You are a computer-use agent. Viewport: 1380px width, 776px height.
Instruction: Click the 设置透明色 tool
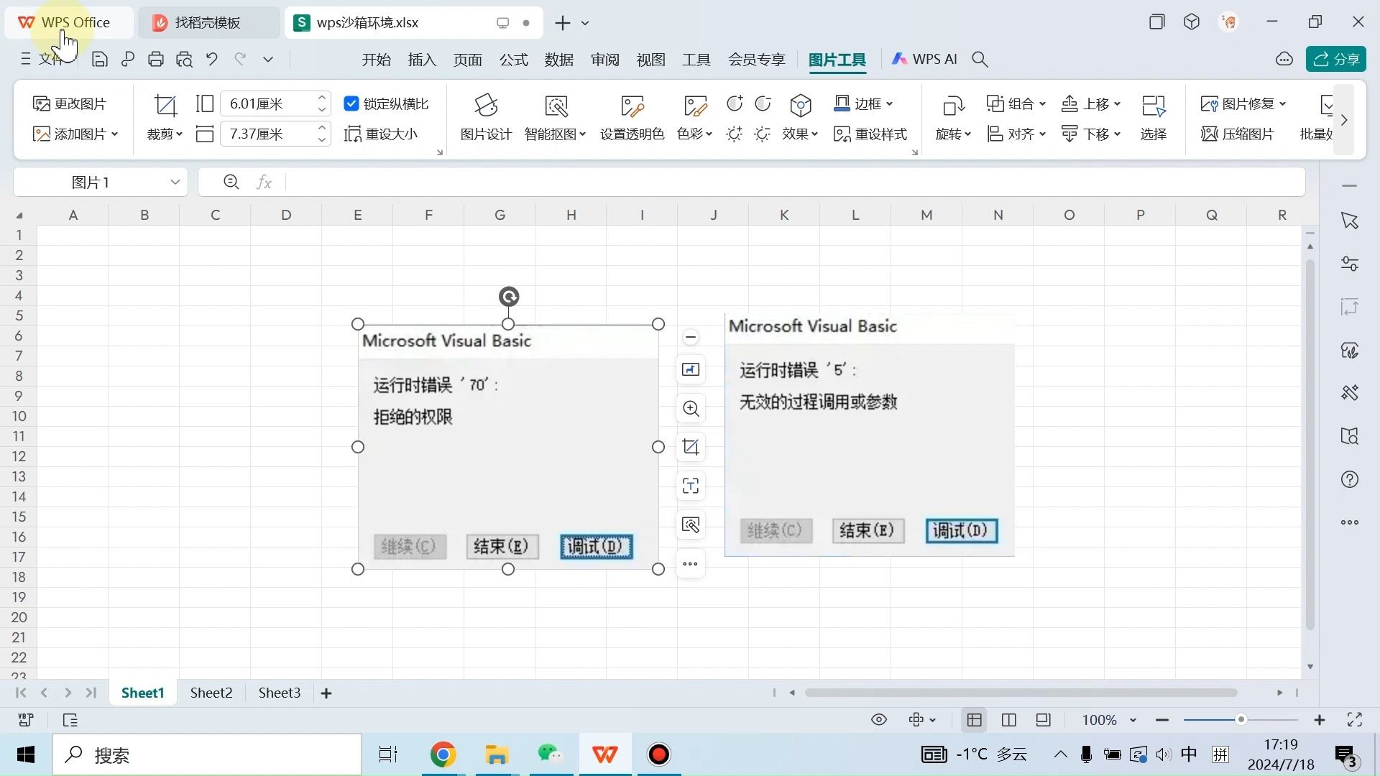tap(632, 117)
